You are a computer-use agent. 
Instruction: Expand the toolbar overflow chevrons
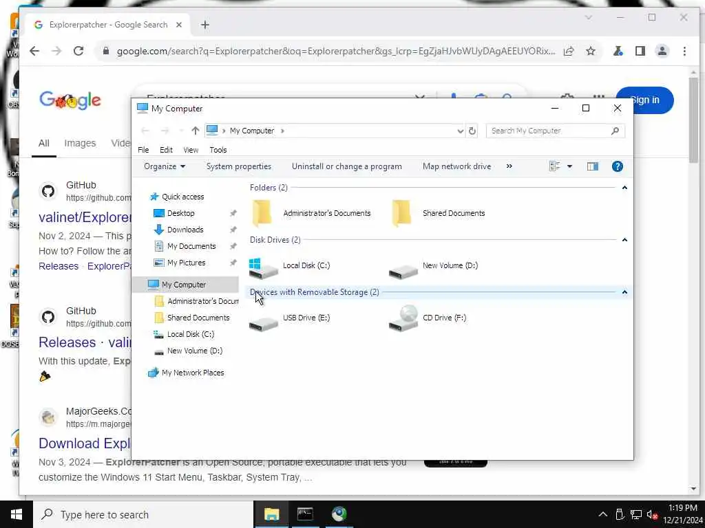point(509,166)
